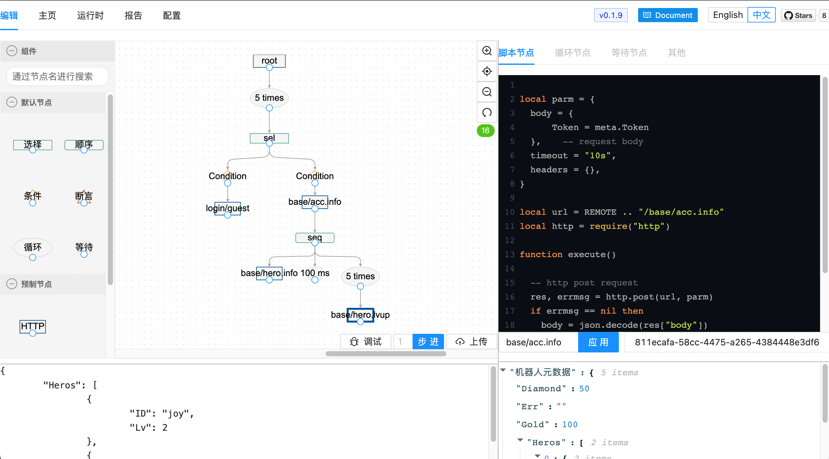Select the 循环 loop node in palette
829x459 pixels.
(32, 247)
